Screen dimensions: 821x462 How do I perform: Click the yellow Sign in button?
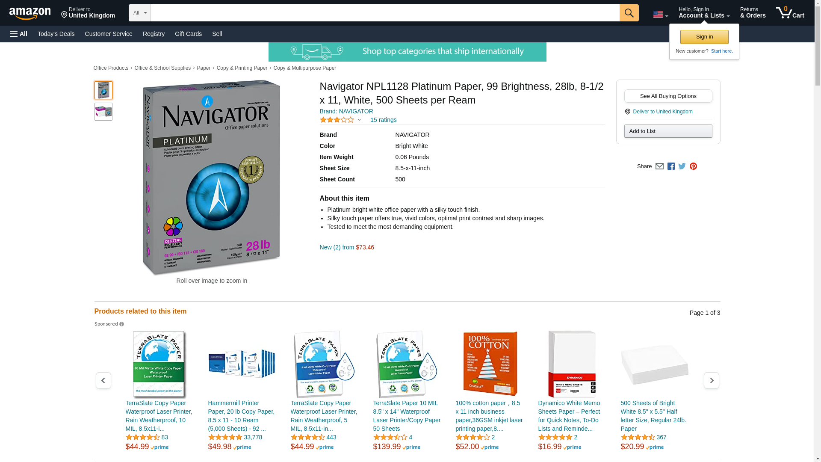point(704,37)
